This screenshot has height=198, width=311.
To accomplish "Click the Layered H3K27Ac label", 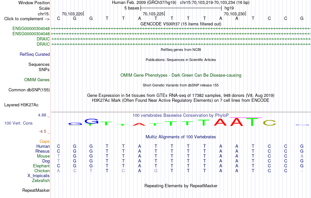I will click(x=21, y=105).
